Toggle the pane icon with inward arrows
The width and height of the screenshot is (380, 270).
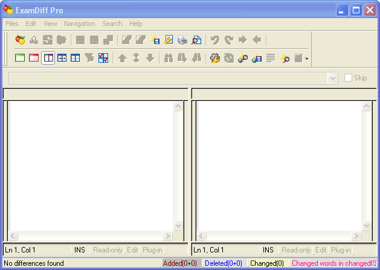pos(62,58)
